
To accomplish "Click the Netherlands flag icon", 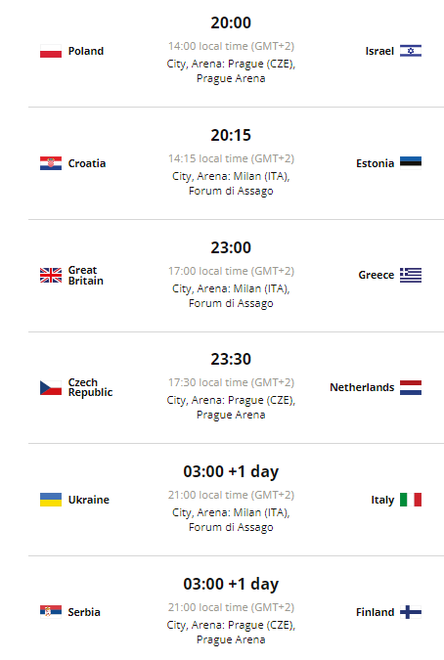I will tap(411, 387).
